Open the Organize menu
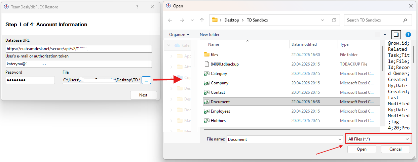The image size is (418, 162). coord(179,35)
